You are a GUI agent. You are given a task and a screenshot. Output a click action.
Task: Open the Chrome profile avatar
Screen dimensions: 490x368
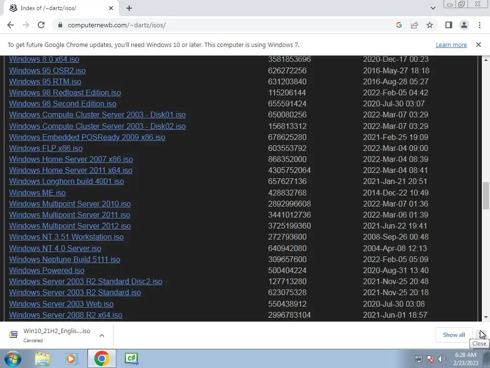coord(464,25)
